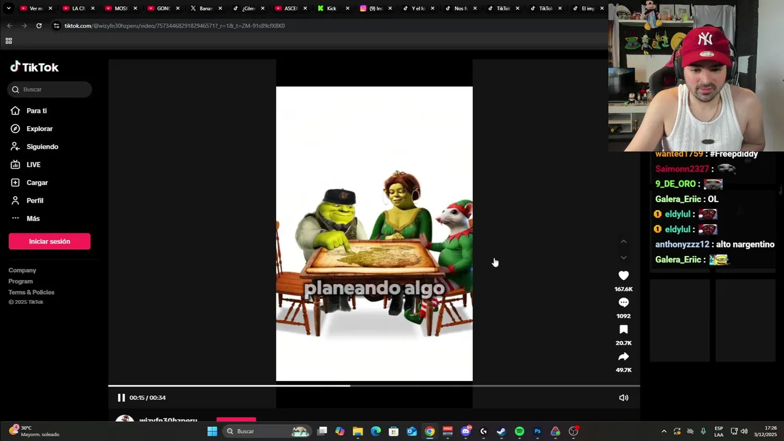Switch to the 'LA CI' YouTube tab
Viewport: 784px width, 441px height.
pos(75,9)
